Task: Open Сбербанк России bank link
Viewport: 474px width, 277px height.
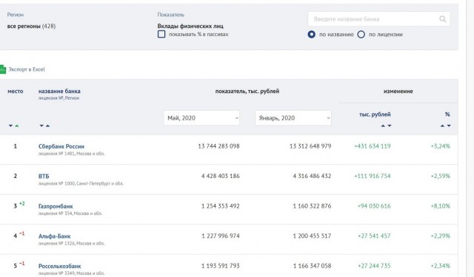Action: coord(61,146)
